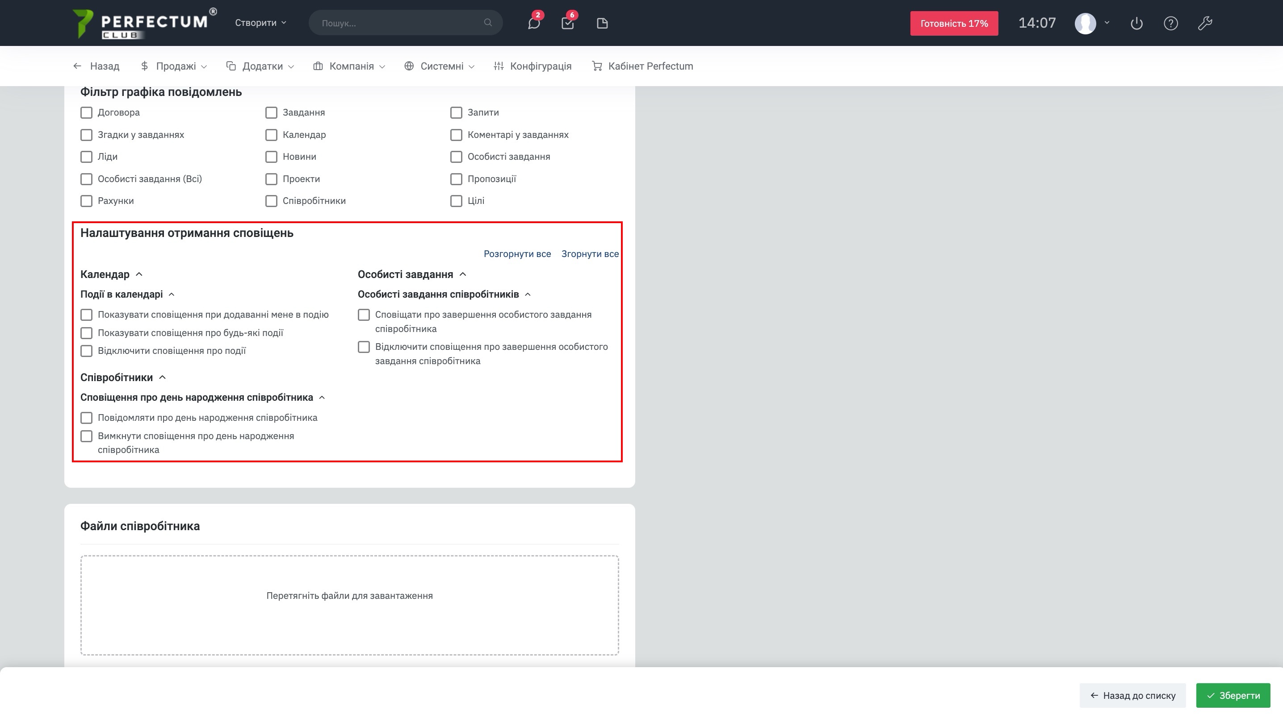Open the help question mark icon
The height and width of the screenshot is (714, 1283).
[x=1170, y=23]
